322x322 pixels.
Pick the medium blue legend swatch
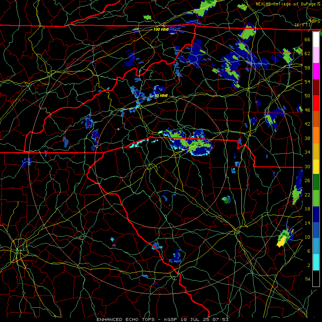[316, 230]
